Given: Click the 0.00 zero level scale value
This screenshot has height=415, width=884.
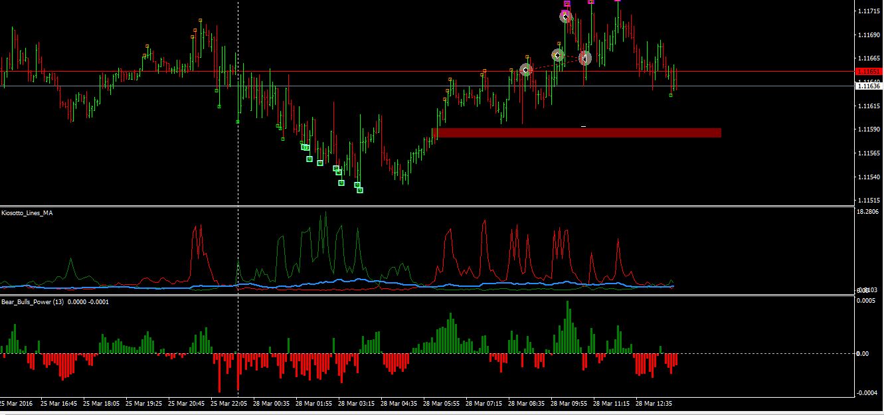Looking at the screenshot, I should [862, 353].
